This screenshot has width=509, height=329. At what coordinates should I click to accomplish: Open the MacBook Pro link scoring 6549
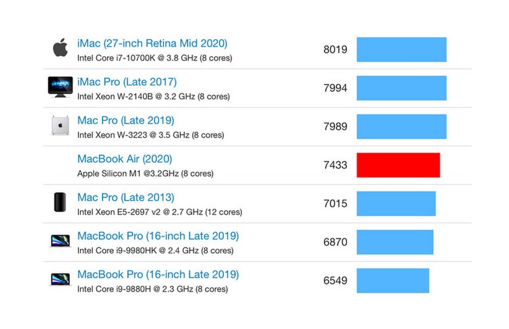[x=158, y=275]
